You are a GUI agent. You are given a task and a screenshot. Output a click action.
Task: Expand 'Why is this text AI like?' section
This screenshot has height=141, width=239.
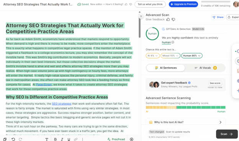pyautogui.click(x=185, y=122)
